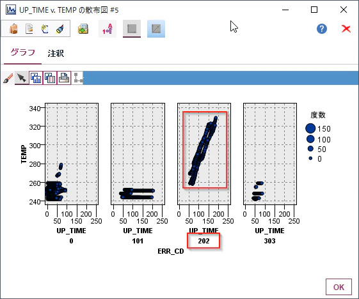
Task: Click the panel label 101
Action: [138, 241]
